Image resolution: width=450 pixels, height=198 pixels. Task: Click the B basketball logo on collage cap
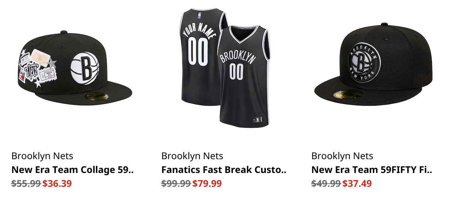[86, 67]
